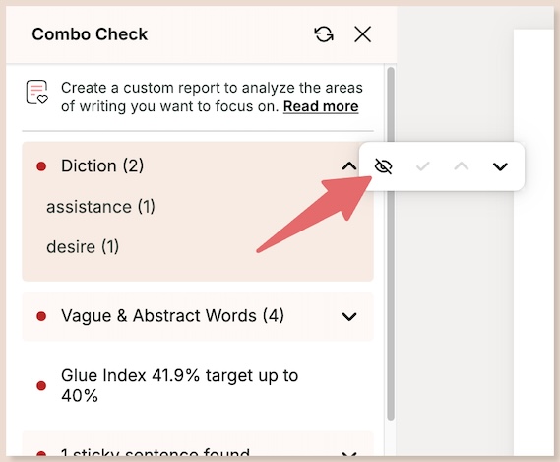Click the custom report heart icon
The image size is (560, 462).
point(37,93)
